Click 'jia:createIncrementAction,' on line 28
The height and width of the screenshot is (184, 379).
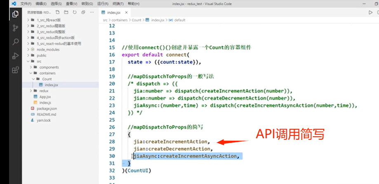pos(172,142)
